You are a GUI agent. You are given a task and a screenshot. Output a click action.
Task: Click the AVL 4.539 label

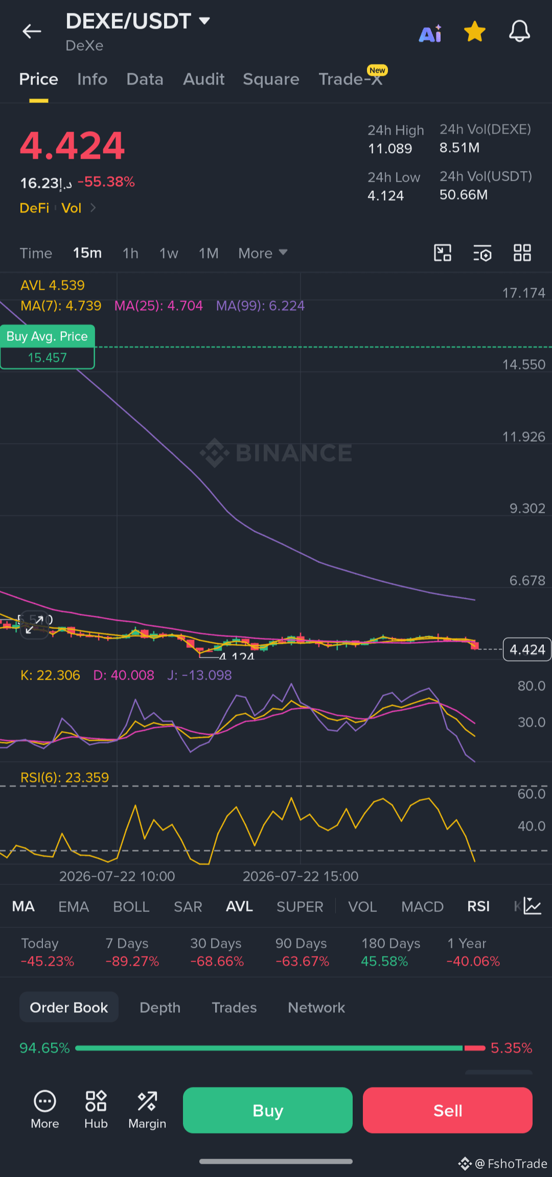tap(52, 285)
